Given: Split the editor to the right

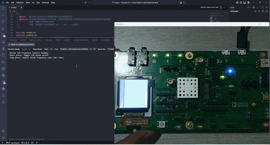Looking at the screenshot, I should (x=221, y=7).
